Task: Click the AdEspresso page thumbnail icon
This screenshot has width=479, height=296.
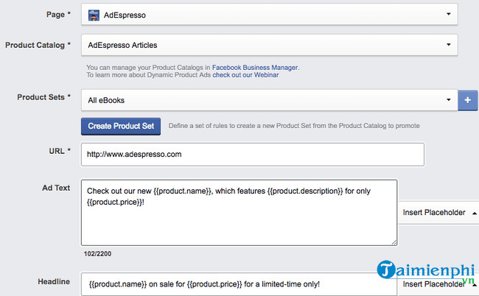Action: pyautogui.click(x=94, y=14)
